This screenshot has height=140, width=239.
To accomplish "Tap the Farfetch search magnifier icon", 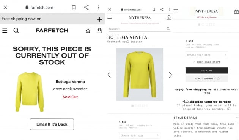I will pos(16,30).
